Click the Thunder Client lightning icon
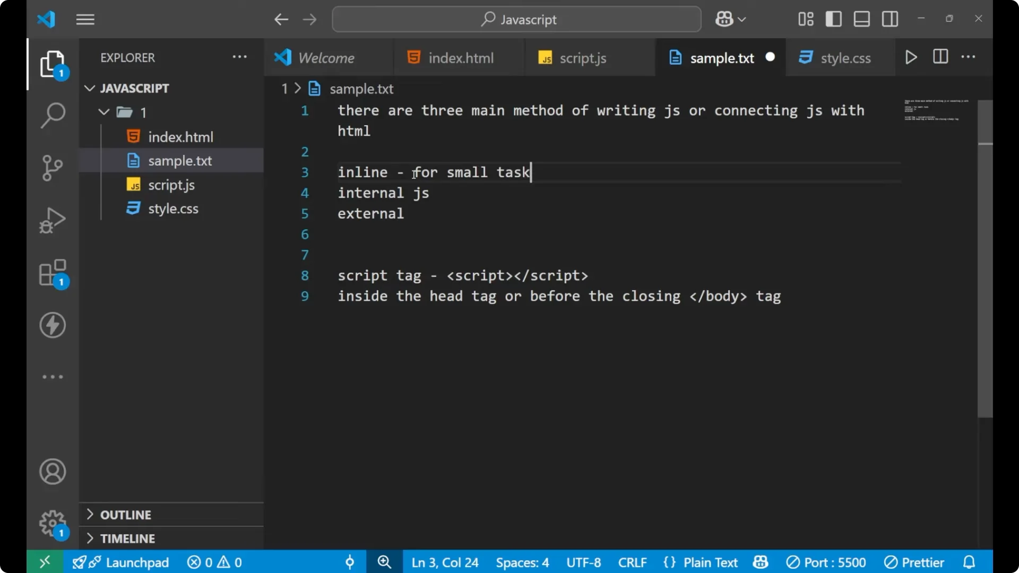This screenshot has width=1019, height=573. (52, 325)
